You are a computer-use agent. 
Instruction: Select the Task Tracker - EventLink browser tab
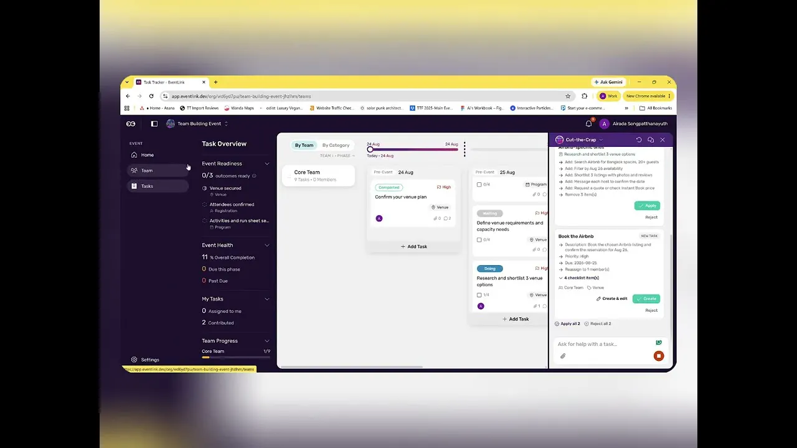[171, 82]
